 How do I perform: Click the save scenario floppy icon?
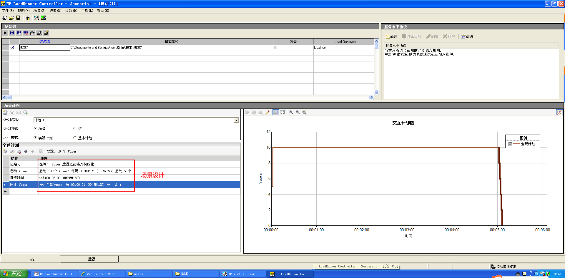tap(18, 18)
